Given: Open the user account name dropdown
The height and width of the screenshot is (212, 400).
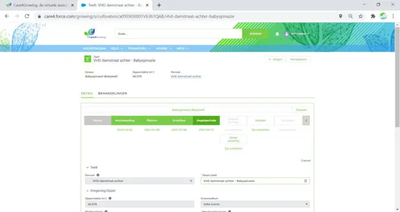Looking at the screenshot, I should click(300, 34).
